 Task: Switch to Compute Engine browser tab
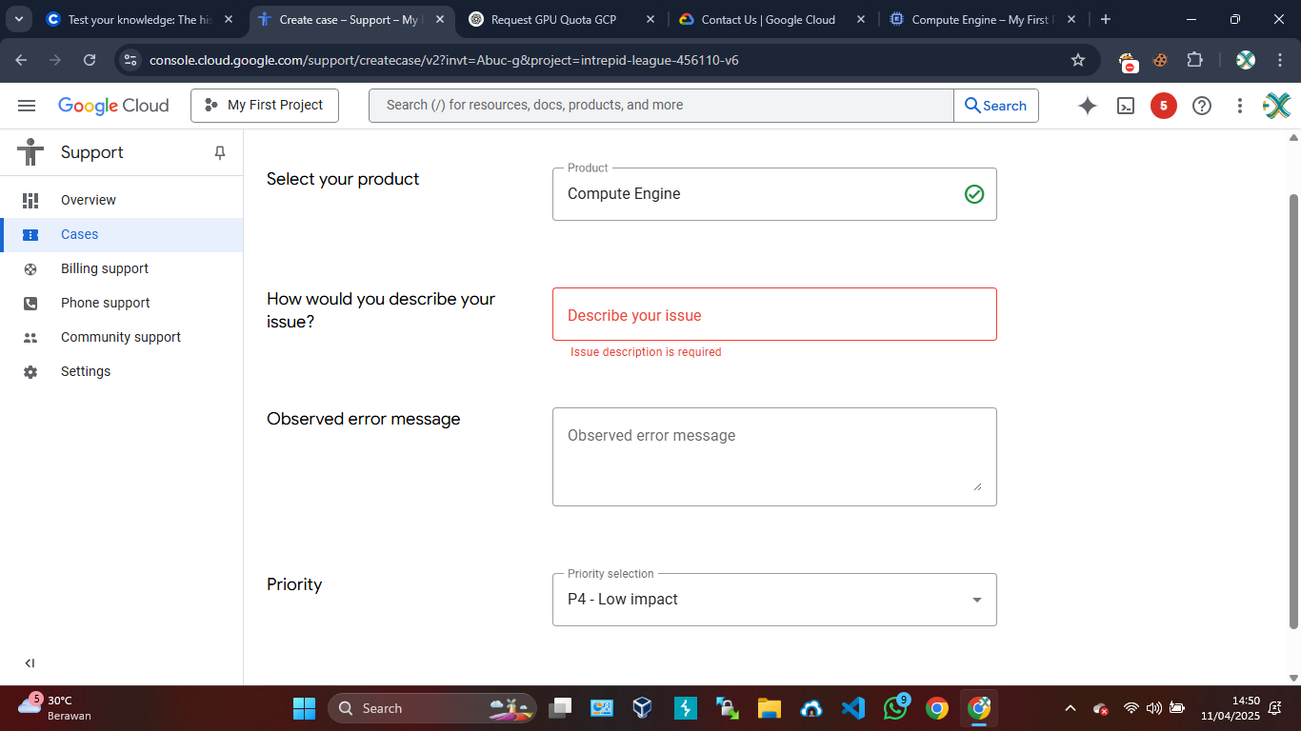click(981, 19)
